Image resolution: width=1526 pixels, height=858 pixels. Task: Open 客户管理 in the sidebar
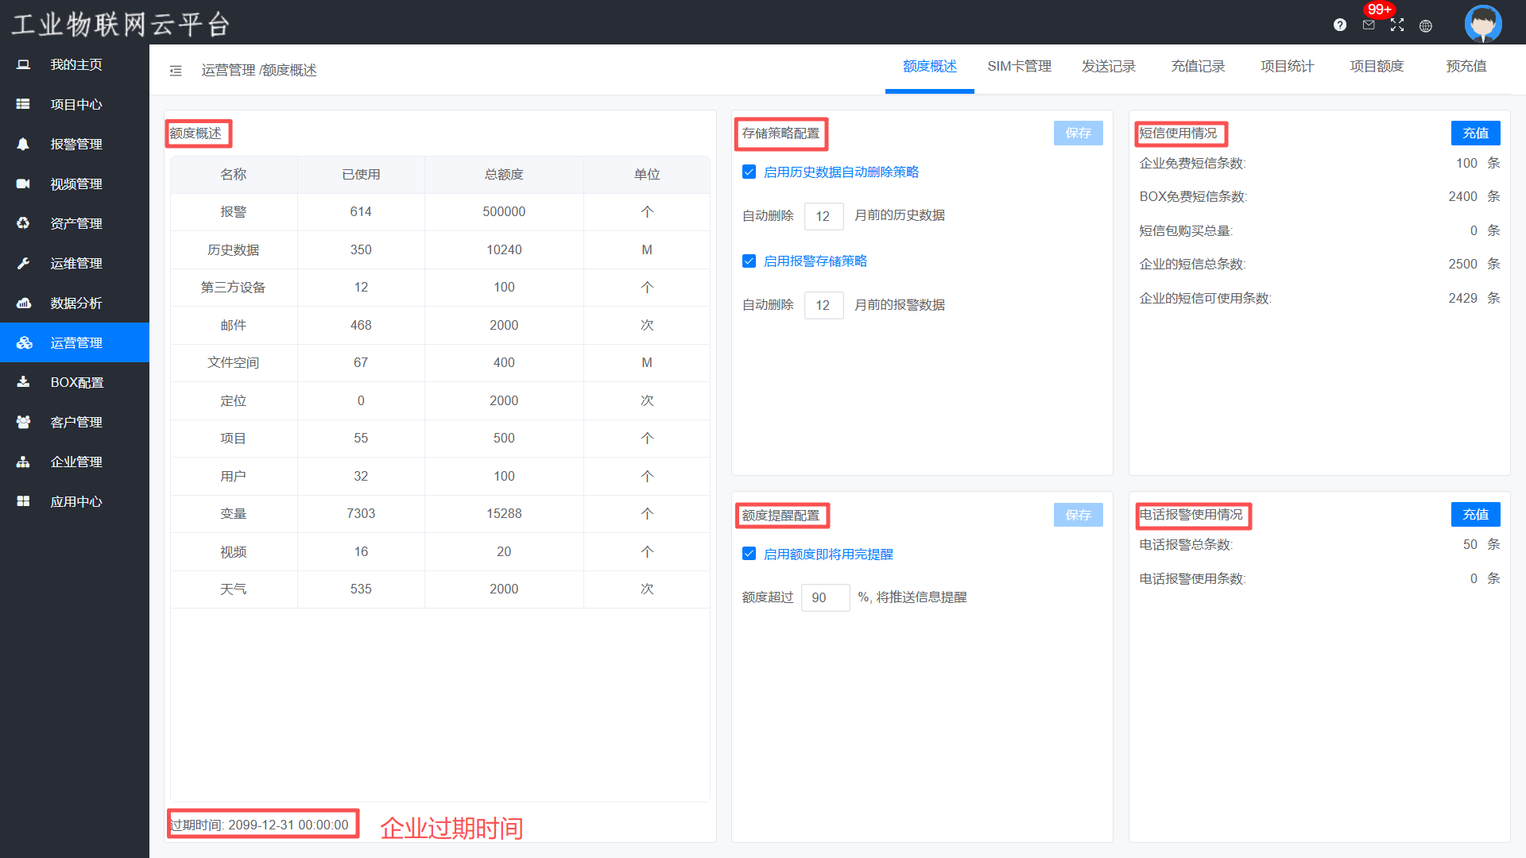point(76,422)
